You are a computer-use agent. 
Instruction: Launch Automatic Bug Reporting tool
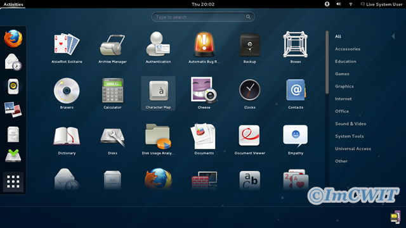pos(204,48)
